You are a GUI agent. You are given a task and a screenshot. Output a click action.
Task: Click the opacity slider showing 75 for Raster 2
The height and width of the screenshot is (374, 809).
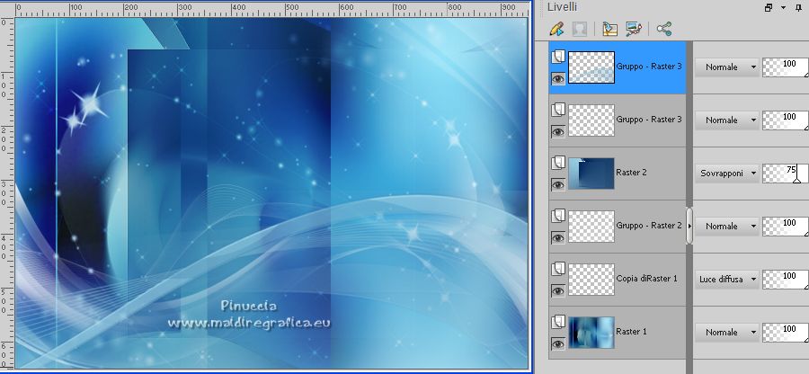786,174
